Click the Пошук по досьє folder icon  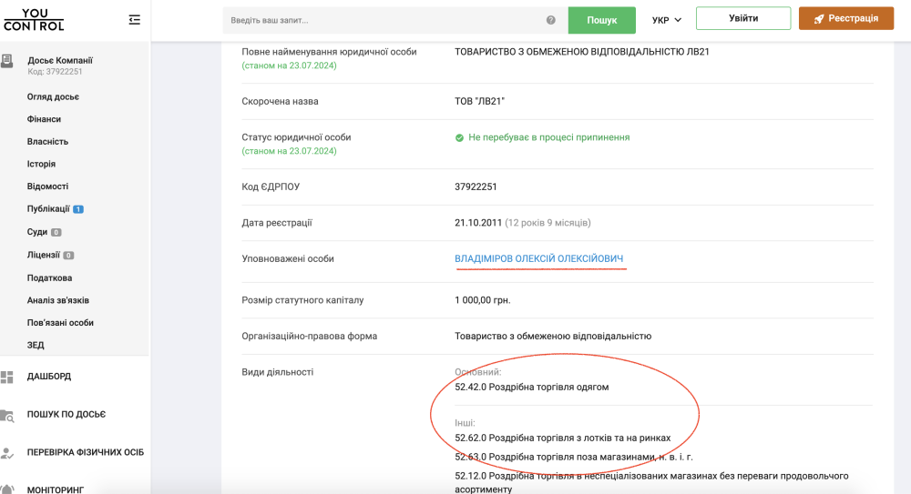[7, 415]
